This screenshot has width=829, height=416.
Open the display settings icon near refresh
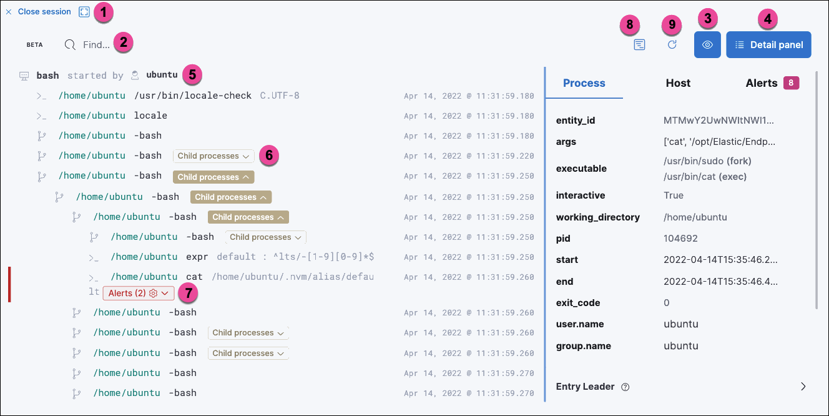click(639, 44)
